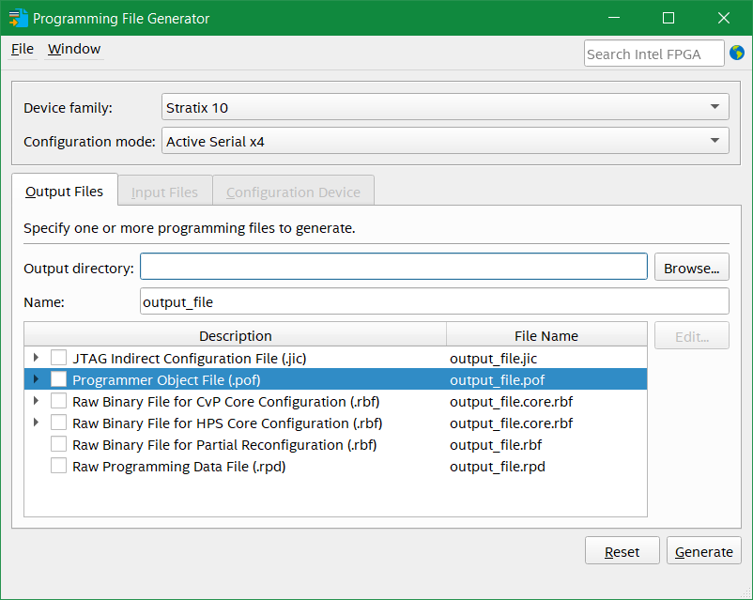
Task: Open the File menu
Action: (x=22, y=49)
